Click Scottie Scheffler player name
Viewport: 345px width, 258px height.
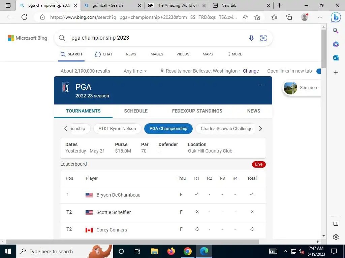click(x=114, y=212)
